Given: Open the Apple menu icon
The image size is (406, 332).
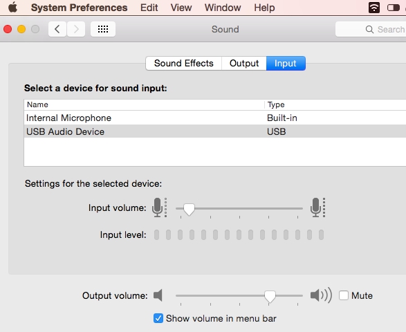Looking at the screenshot, I should (12, 8).
